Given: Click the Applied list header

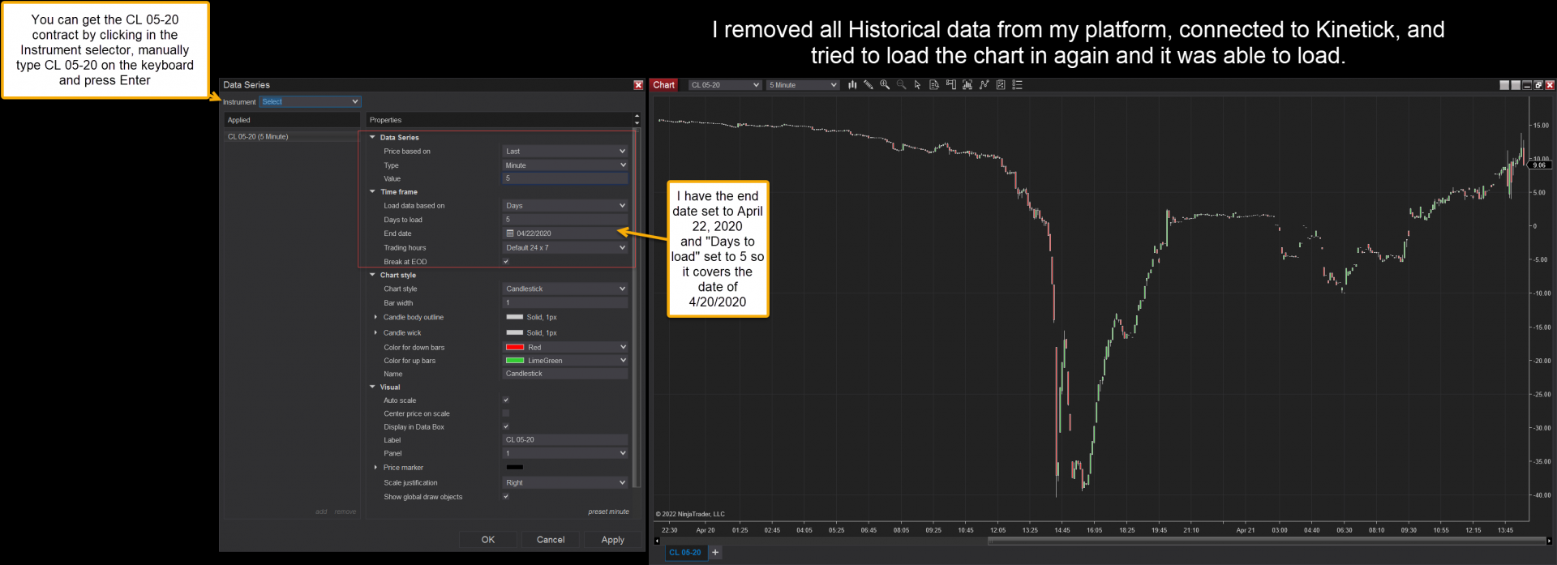Looking at the screenshot, I should [292, 119].
